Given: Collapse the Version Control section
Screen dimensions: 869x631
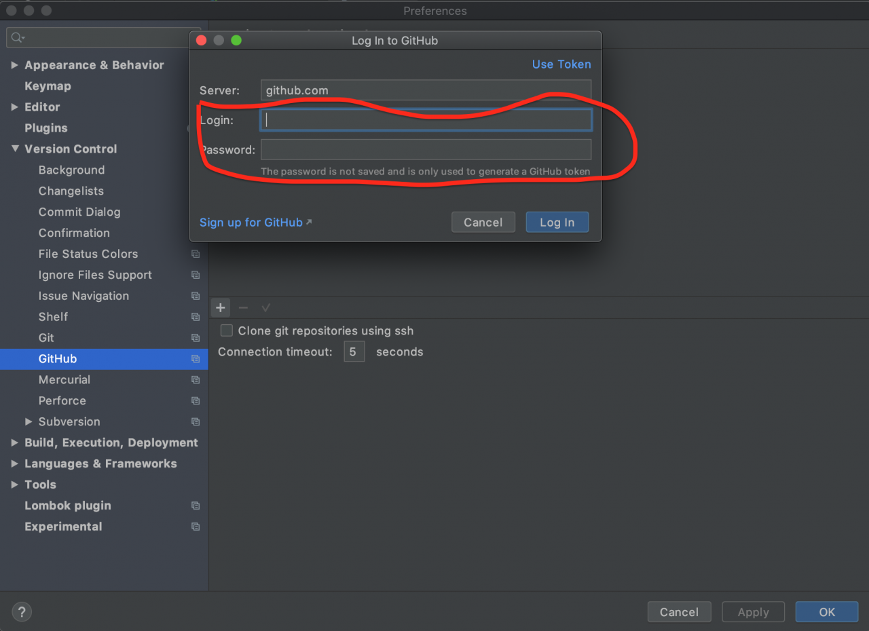Looking at the screenshot, I should [14, 149].
